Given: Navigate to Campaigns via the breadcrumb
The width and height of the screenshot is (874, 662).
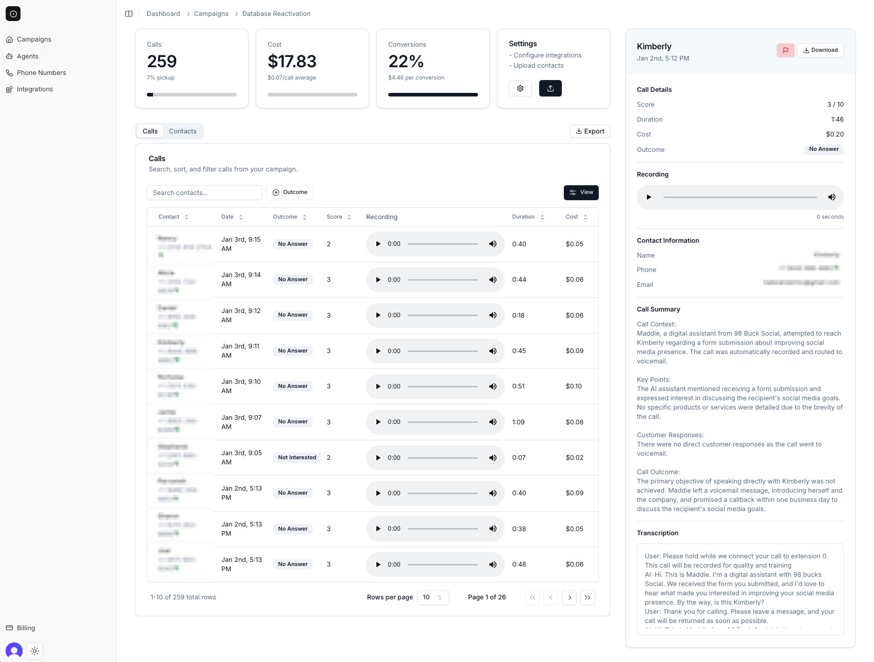Looking at the screenshot, I should coord(211,14).
